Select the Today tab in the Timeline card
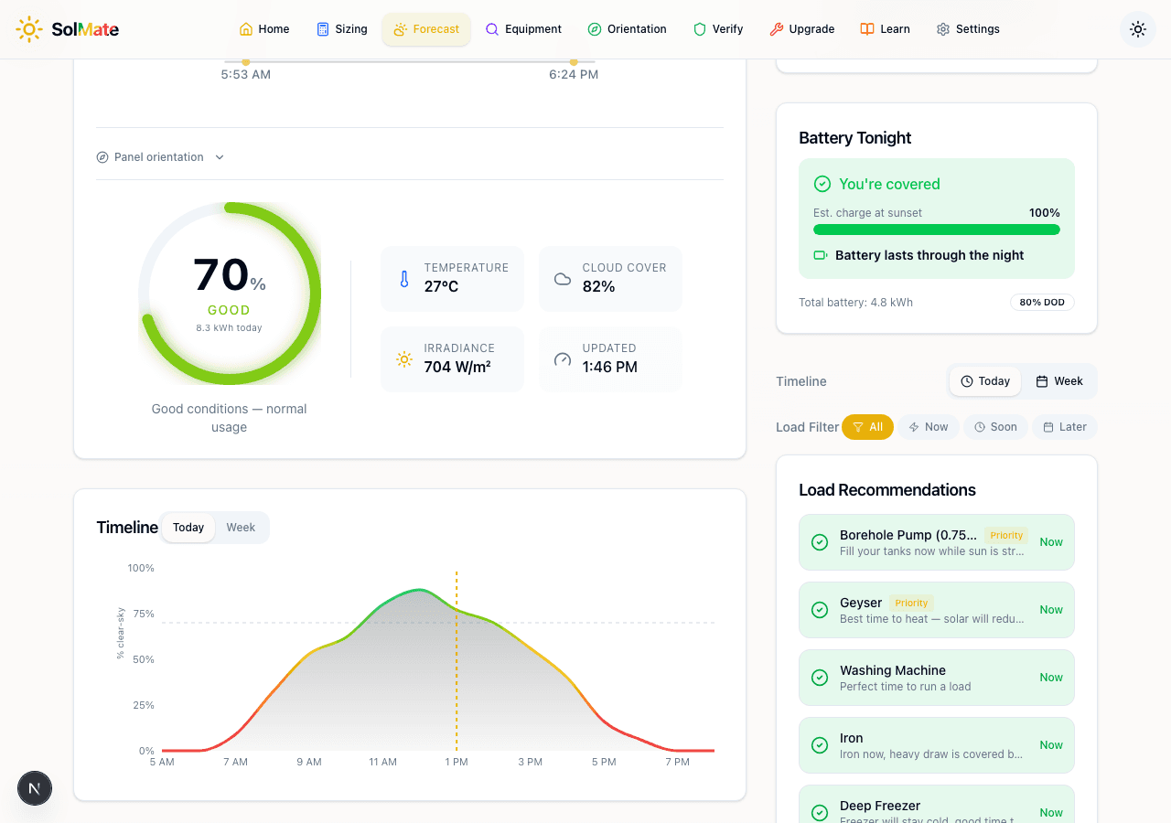 [x=188, y=527]
